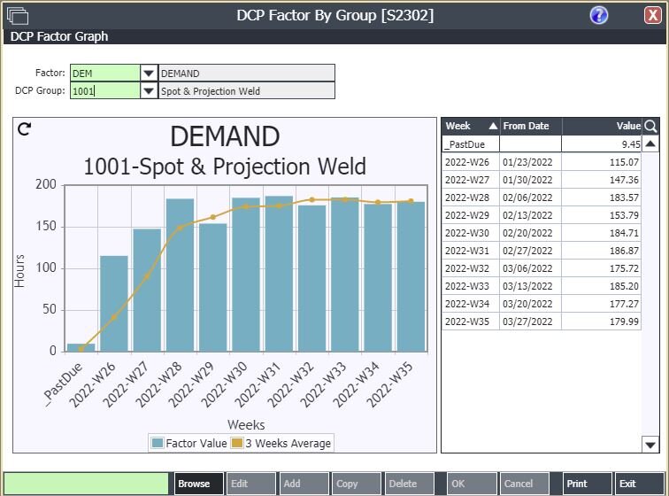Click the window stack icon in title bar

(18, 15)
